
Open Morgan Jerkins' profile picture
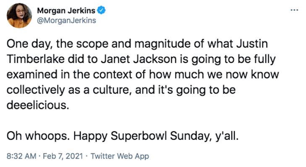pos(19,15)
